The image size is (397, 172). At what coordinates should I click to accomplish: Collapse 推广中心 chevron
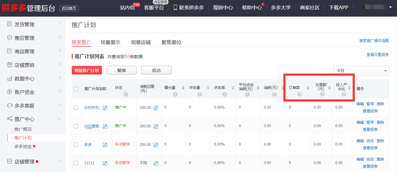[60, 119]
